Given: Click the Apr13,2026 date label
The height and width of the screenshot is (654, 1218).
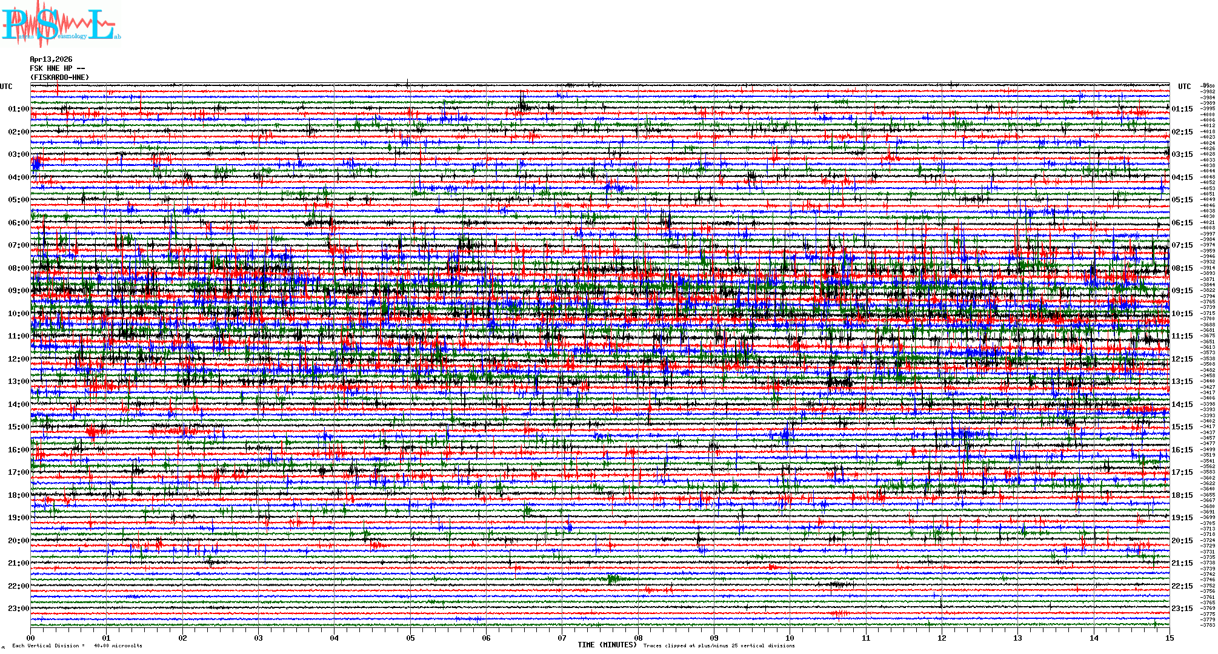Looking at the screenshot, I should (x=51, y=59).
